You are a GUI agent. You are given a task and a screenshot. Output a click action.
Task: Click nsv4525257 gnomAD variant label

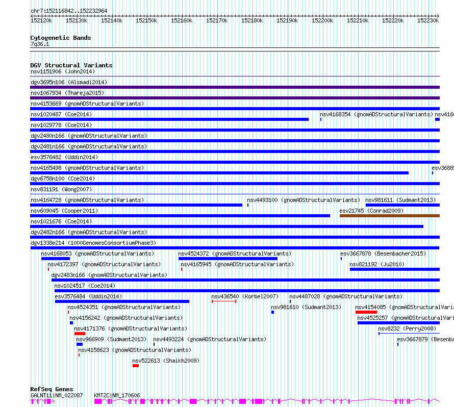coord(406,318)
